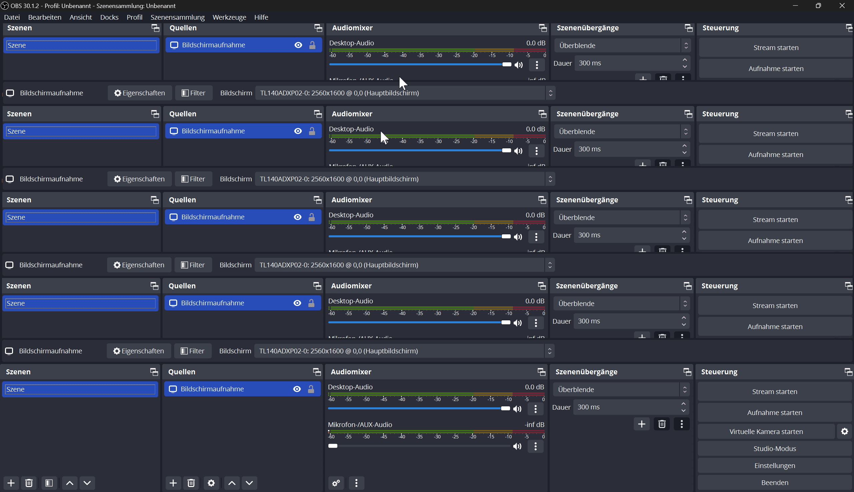Remove selected scene with trash icon
The image size is (854, 492).
point(29,483)
